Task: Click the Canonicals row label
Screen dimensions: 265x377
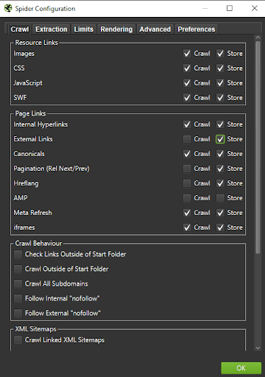Action: (x=29, y=154)
